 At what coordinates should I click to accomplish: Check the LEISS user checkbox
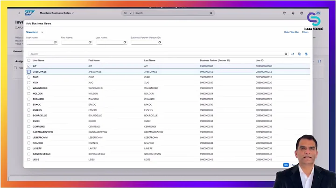29,159
